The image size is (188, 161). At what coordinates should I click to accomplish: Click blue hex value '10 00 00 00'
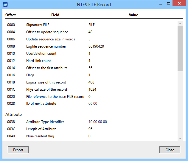[98, 122]
